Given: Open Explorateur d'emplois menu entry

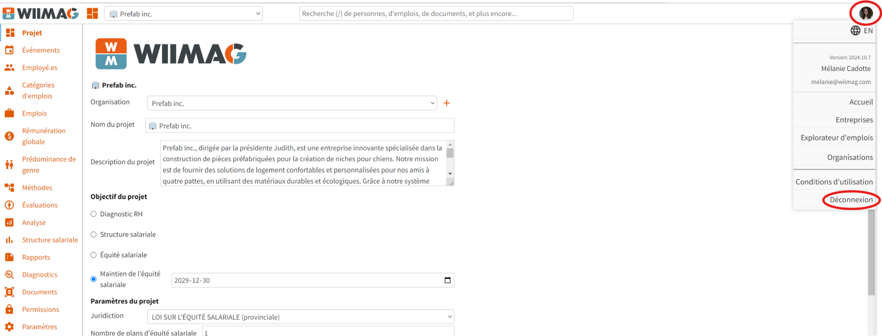Looking at the screenshot, I should (x=837, y=138).
